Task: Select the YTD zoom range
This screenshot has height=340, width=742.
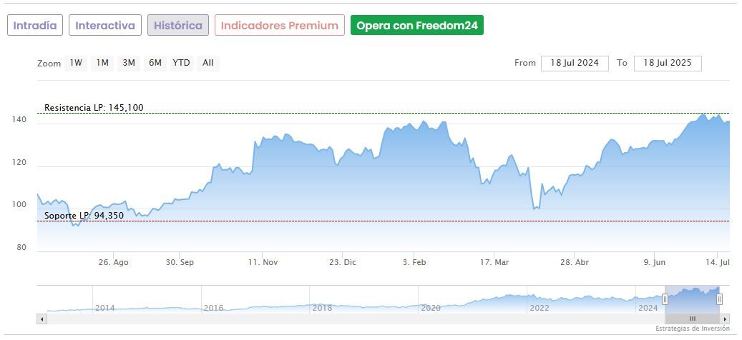Action: click(x=181, y=63)
